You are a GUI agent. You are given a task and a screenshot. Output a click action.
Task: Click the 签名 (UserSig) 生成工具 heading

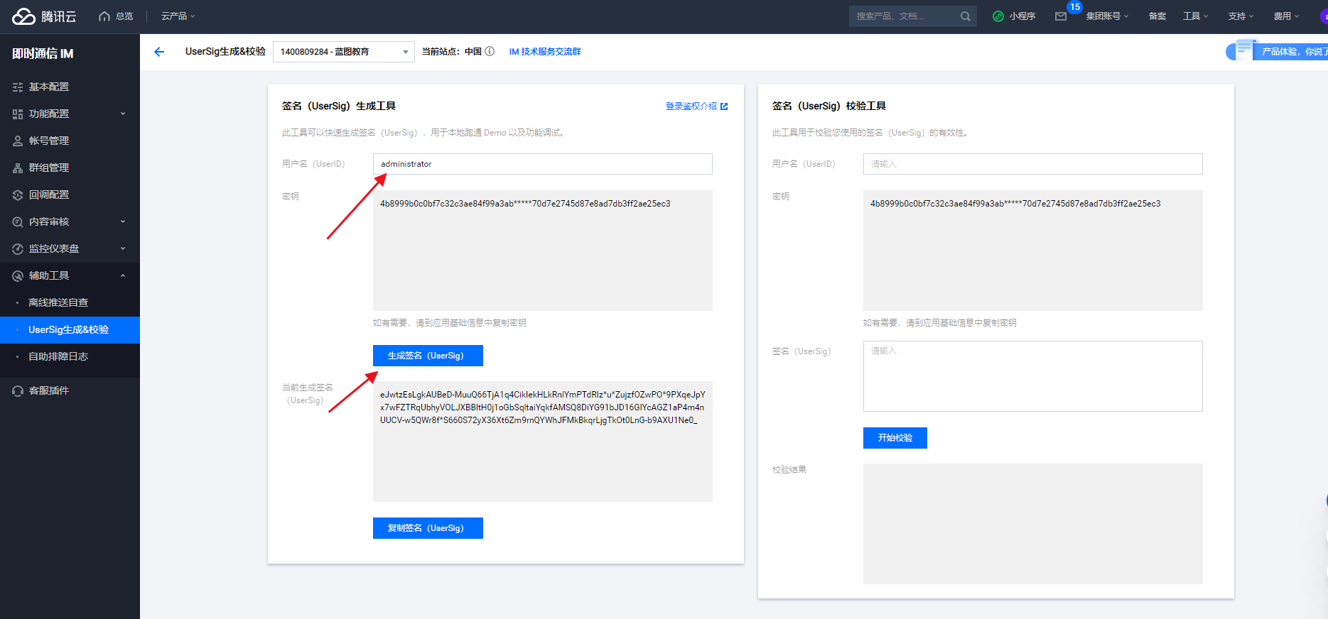tap(339, 106)
